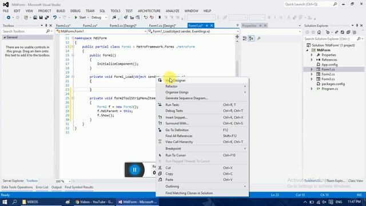Viewport: 366px width, 206px height.
Task: Click the Home icon in Solution Explorer
Action: coord(319,32)
